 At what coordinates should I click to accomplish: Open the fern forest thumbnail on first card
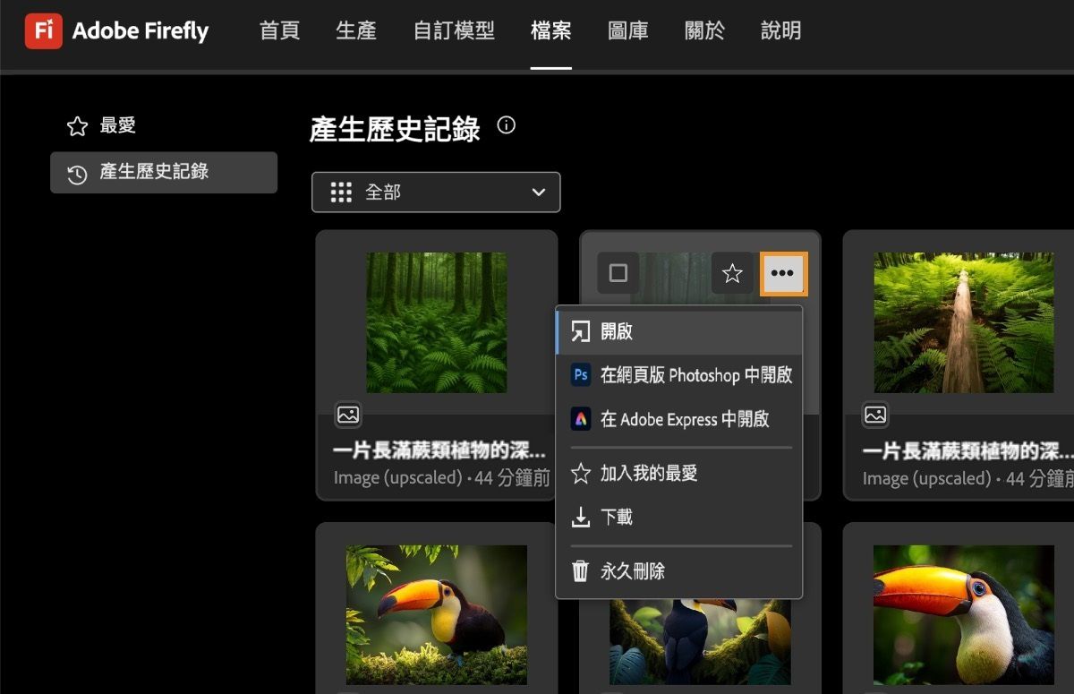pyautogui.click(x=437, y=322)
